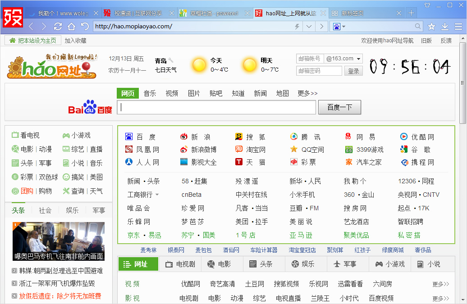The height and width of the screenshot is (304, 467).
Task: Open the browser home page icon
Action: tap(71, 27)
